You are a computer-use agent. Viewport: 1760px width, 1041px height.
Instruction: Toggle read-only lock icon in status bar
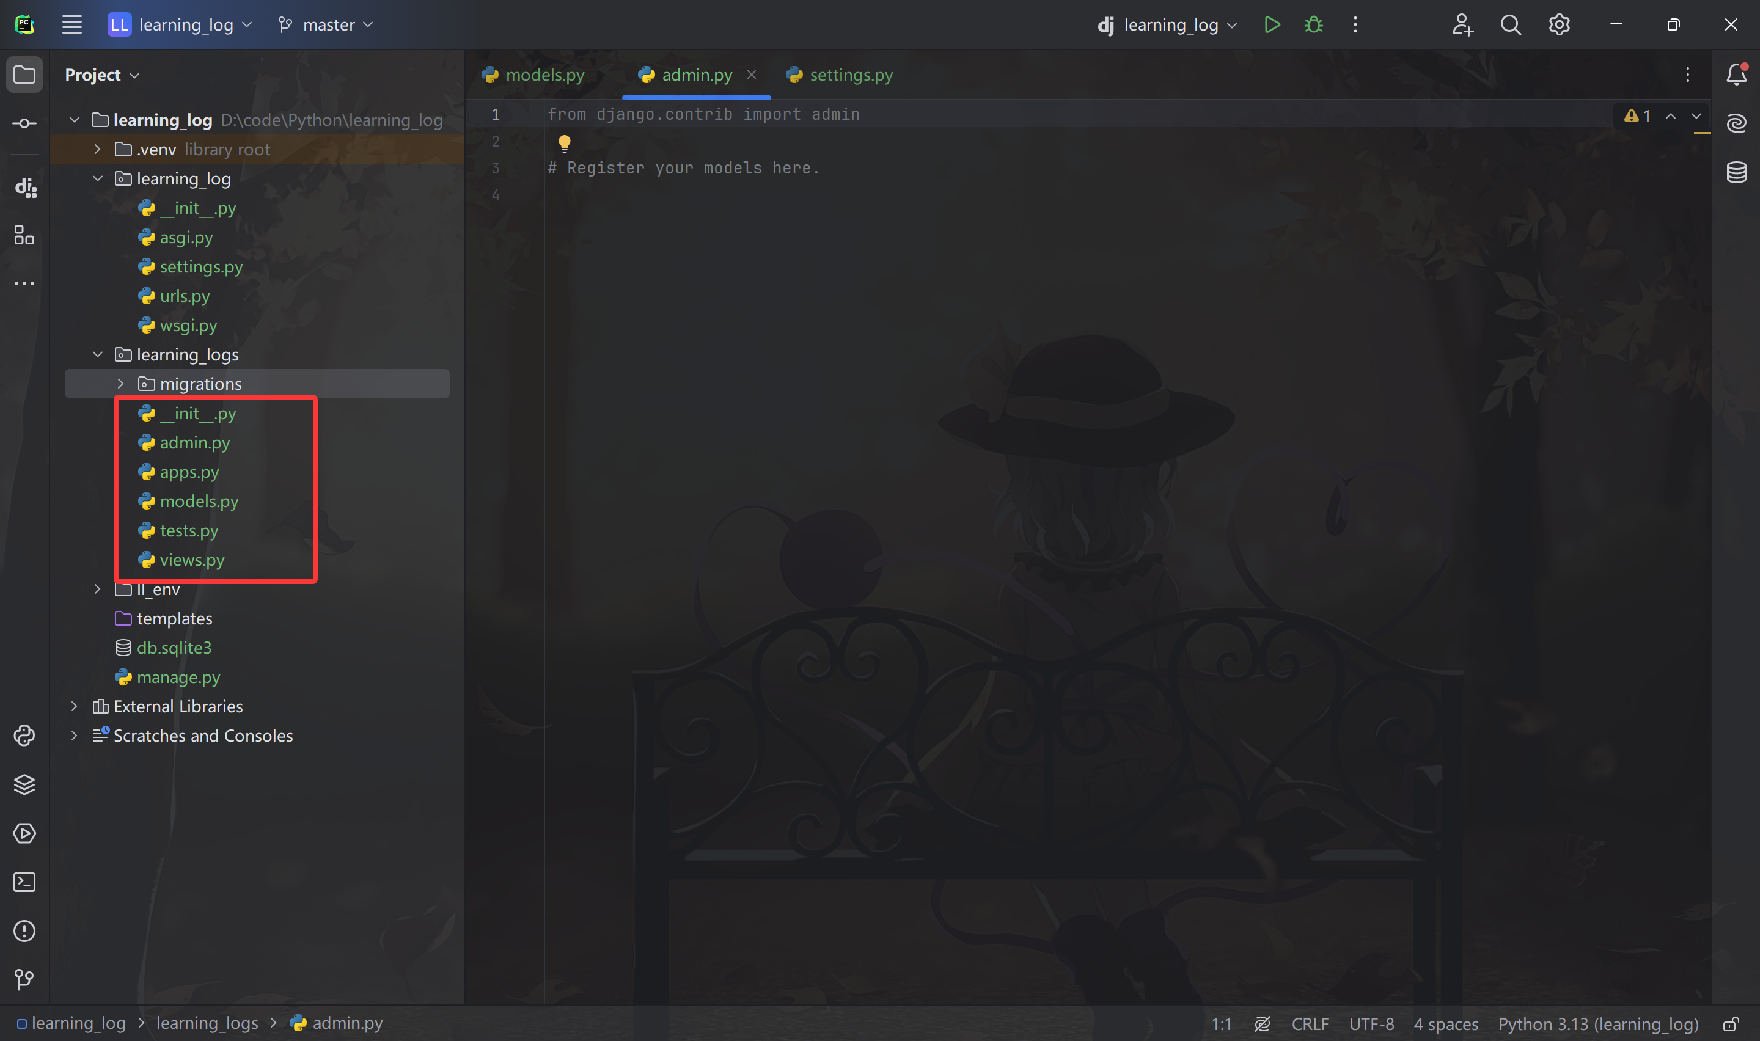tap(1731, 1024)
